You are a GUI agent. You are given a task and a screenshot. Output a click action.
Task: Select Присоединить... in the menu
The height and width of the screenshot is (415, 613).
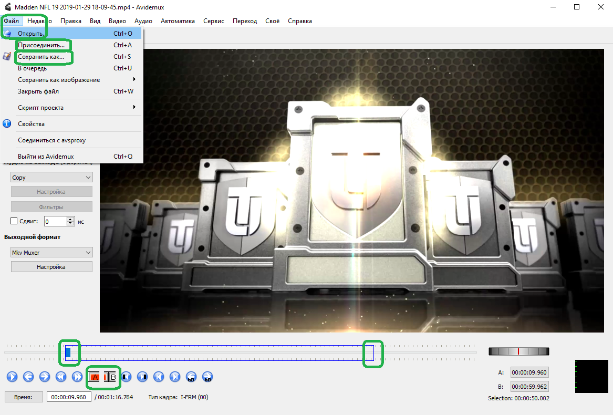pyautogui.click(x=41, y=45)
